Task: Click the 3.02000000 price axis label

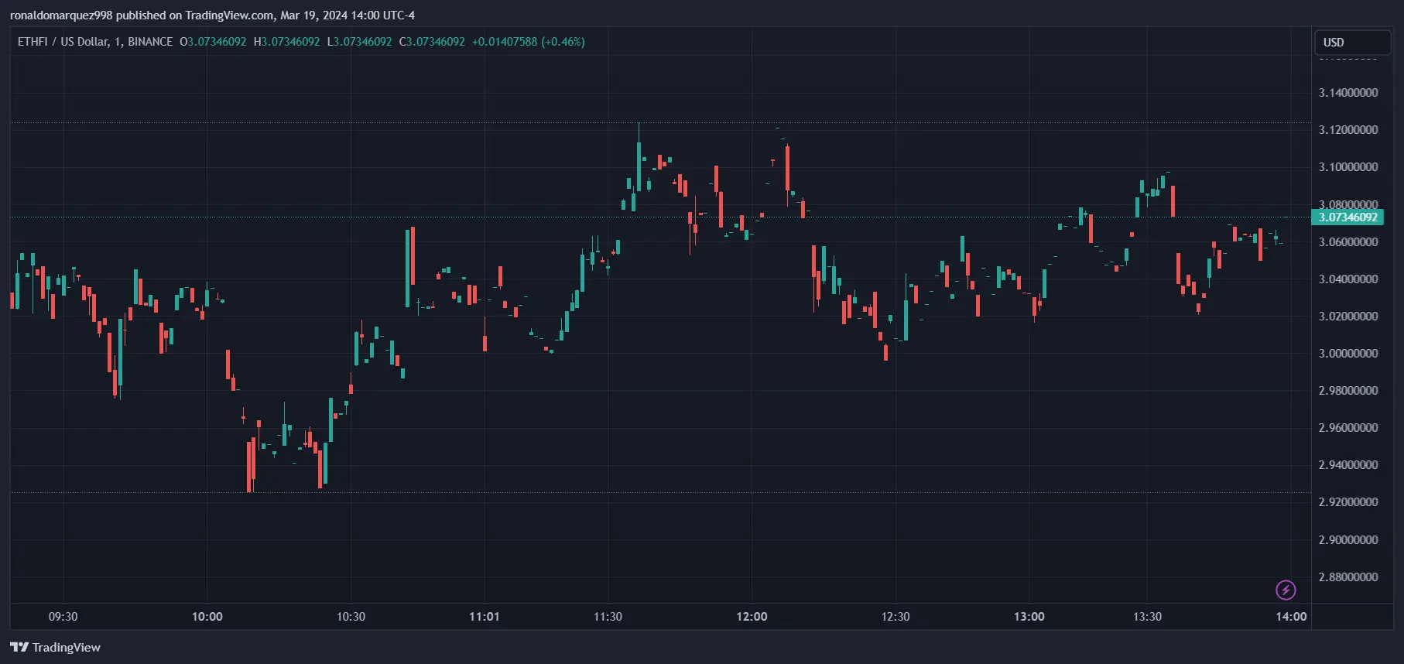Action: click(x=1348, y=317)
